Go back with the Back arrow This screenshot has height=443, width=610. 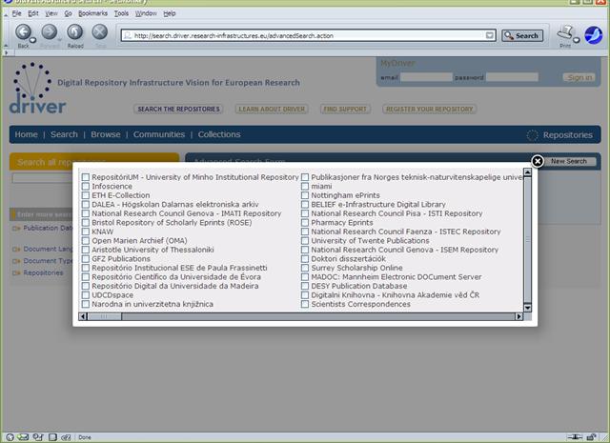[x=23, y=31]
